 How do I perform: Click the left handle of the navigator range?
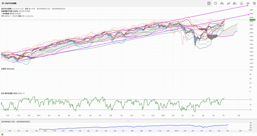(39, 130)
